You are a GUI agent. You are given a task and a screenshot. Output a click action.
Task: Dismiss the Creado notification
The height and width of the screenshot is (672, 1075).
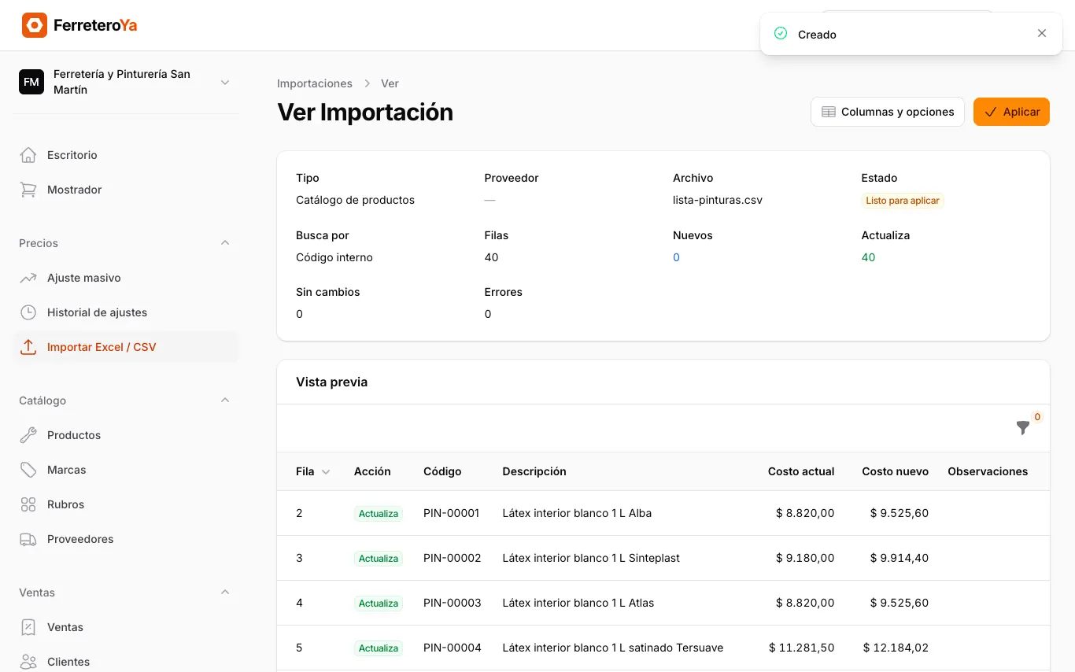(1042, 33)
